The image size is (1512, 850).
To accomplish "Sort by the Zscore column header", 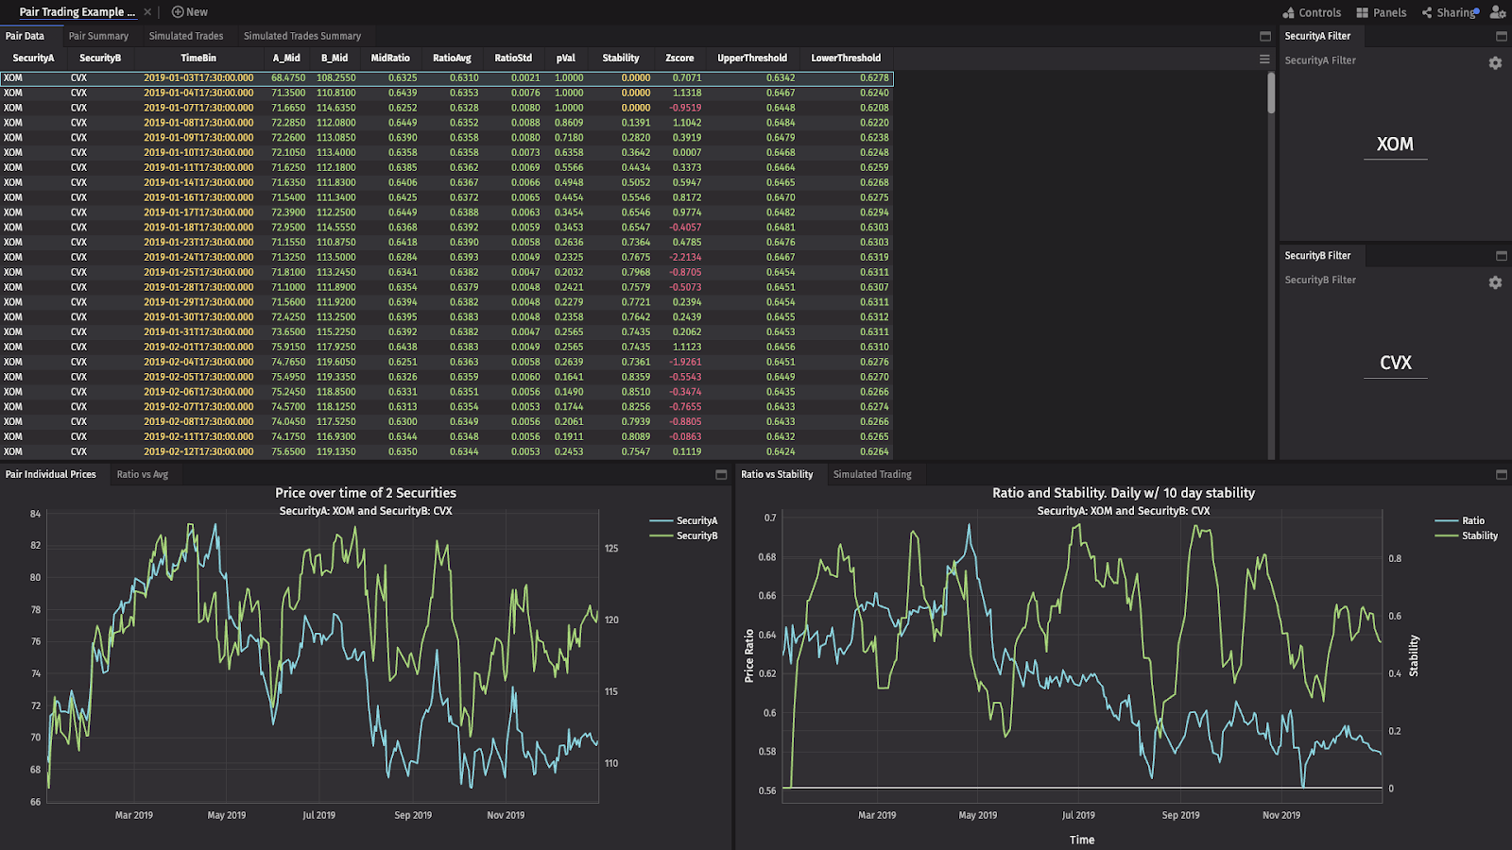I will [679, 58].
